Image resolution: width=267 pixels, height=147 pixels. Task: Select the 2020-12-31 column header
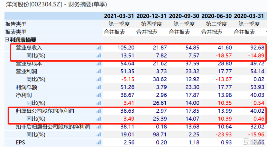click(x=152, y=16)
